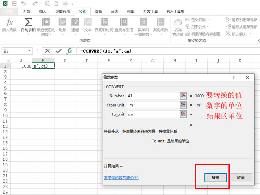Save the workbook from quick access toolbar
This screenshot has height=195, width=260.
(x=14, y=3)
